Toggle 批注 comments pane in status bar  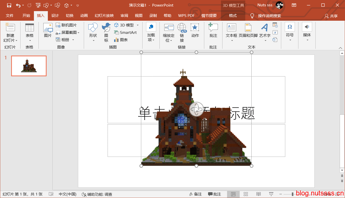pyautogui.click(x=214, y=194)
